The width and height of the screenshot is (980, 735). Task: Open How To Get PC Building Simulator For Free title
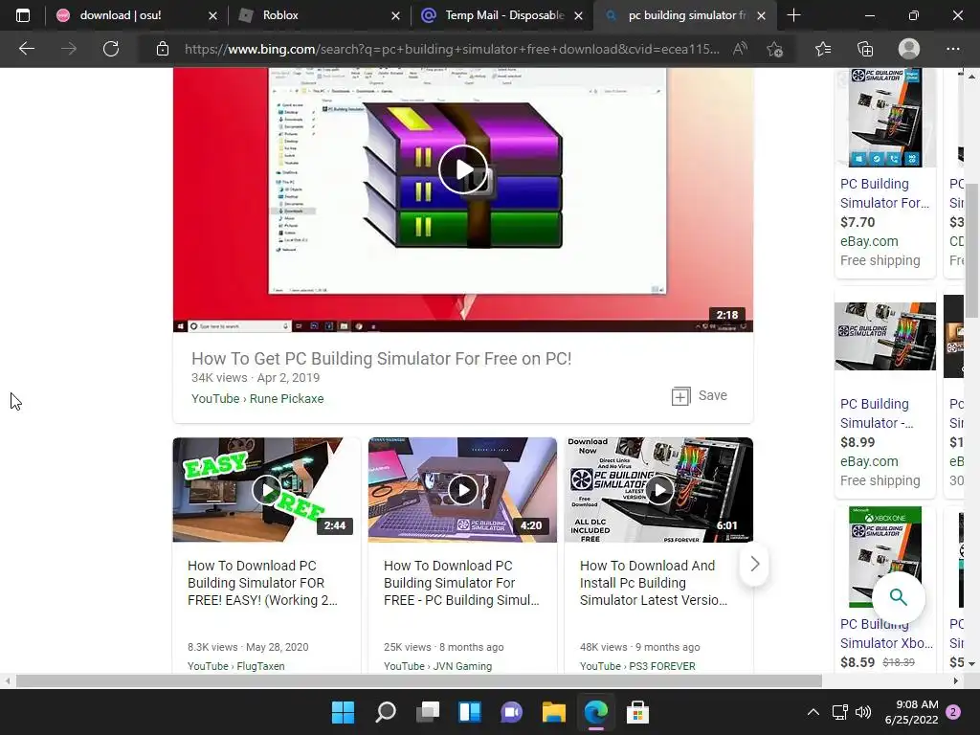(x=381, y=359)
